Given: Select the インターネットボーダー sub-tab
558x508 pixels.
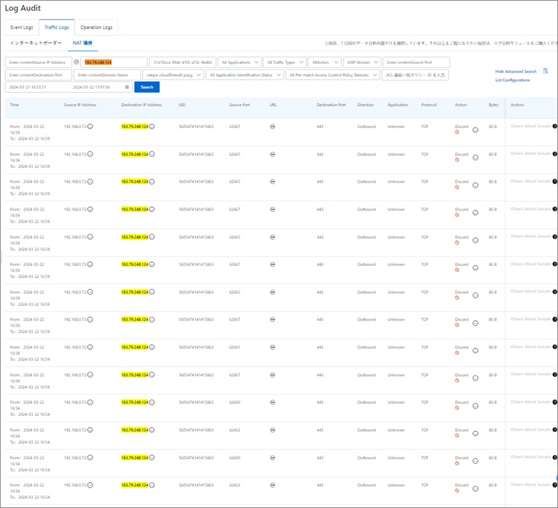Looking at the screenshot, I should 35,43.
